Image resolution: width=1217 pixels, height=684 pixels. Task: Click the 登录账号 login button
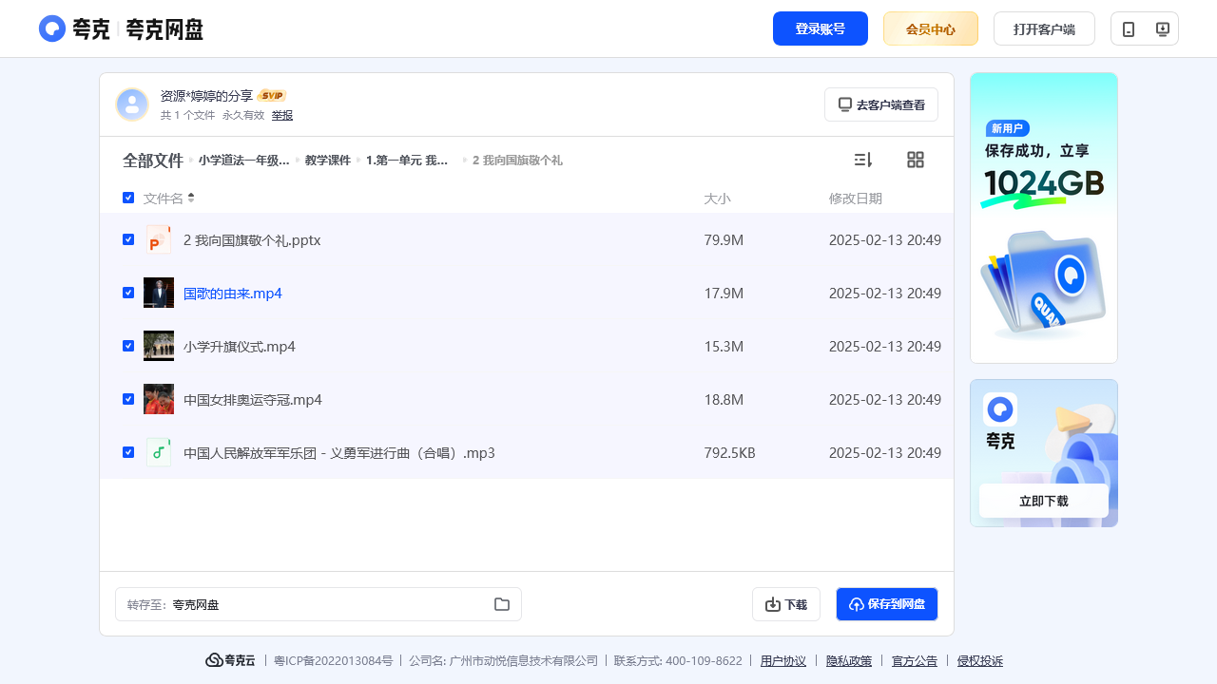pos(821,28)
